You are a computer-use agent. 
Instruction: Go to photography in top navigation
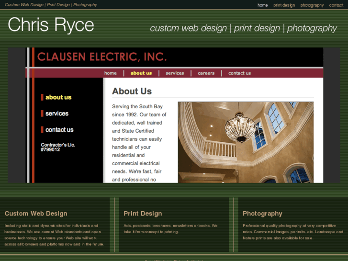312,5
